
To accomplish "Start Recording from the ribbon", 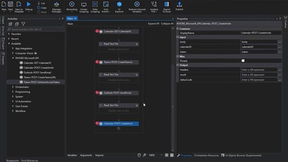I will tap(72, 6).
